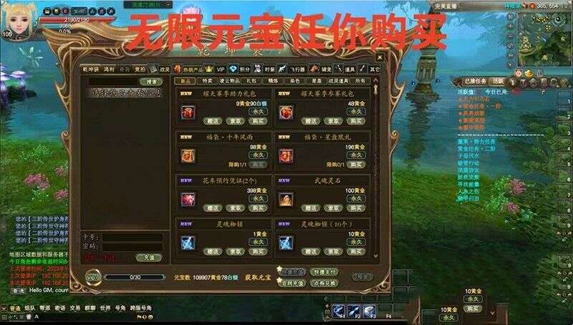Click the 搜索 search button
This screenshot has width=573, height=325.
pos(150,81)
